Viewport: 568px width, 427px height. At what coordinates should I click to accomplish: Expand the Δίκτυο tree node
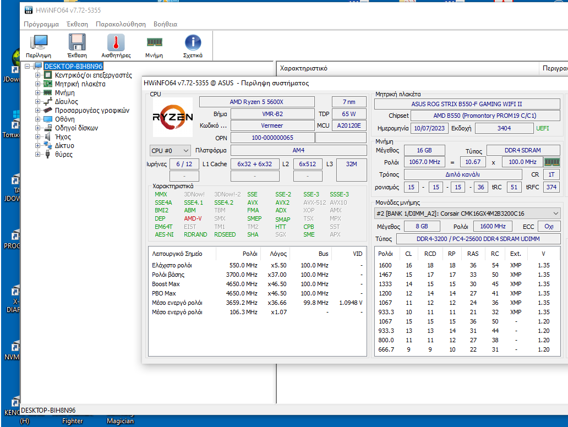(x=37, y=145)
